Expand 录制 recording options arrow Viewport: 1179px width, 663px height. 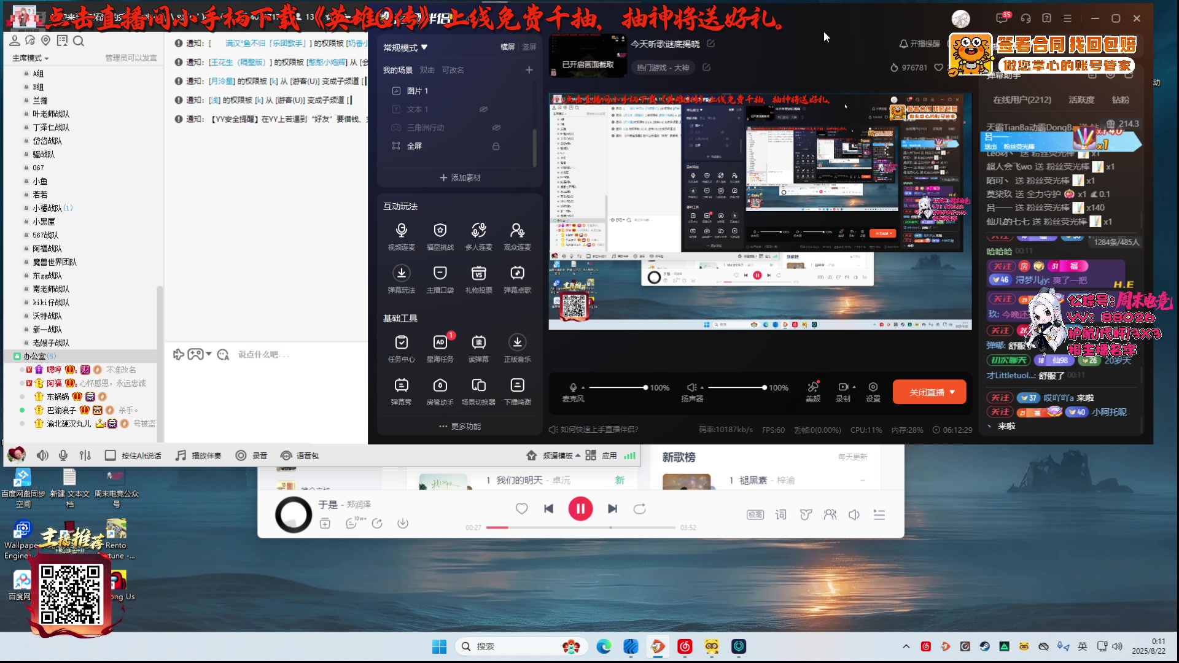[x=854, y=387]
